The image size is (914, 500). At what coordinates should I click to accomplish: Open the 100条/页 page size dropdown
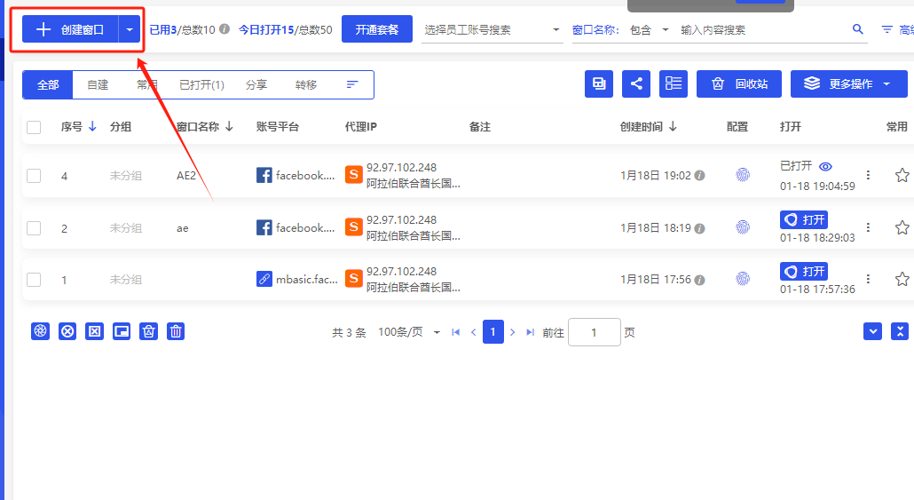(409, 332)
